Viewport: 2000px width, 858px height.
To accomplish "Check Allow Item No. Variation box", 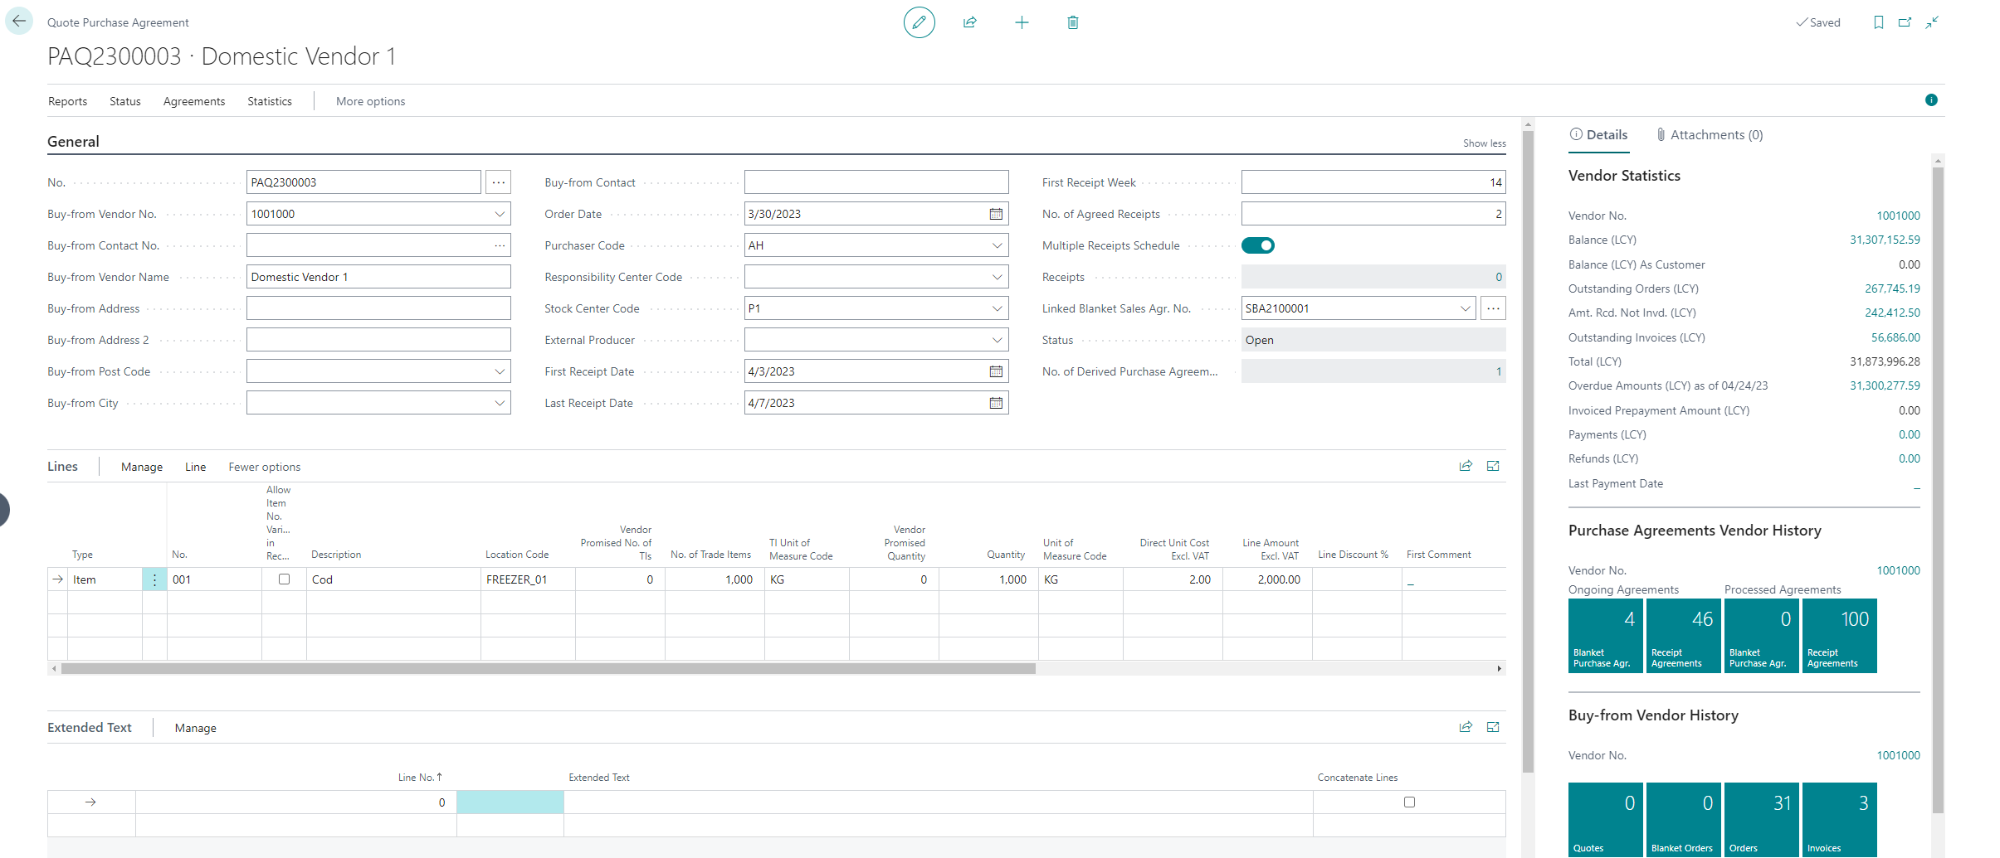I will (x=284, y=579).
